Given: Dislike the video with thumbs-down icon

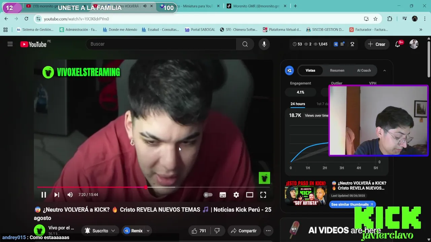Looking at the screenshot, I should (x=217, y=231).
